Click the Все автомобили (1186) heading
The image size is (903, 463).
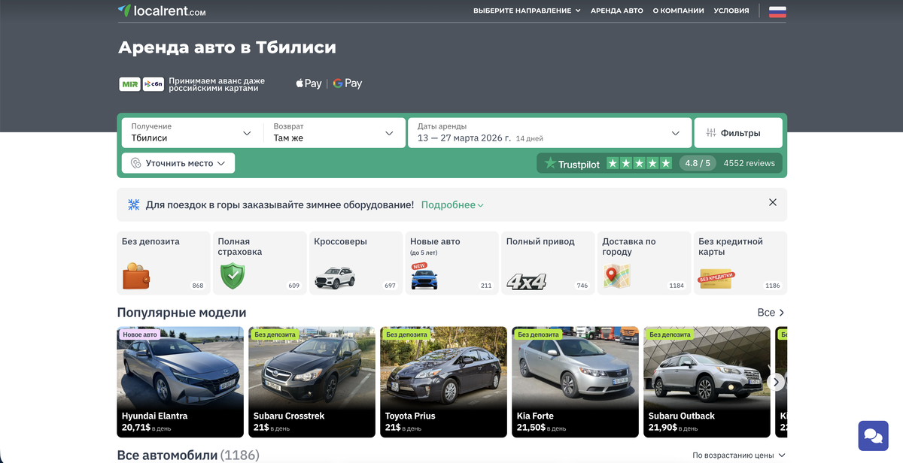tap(188, 455)
